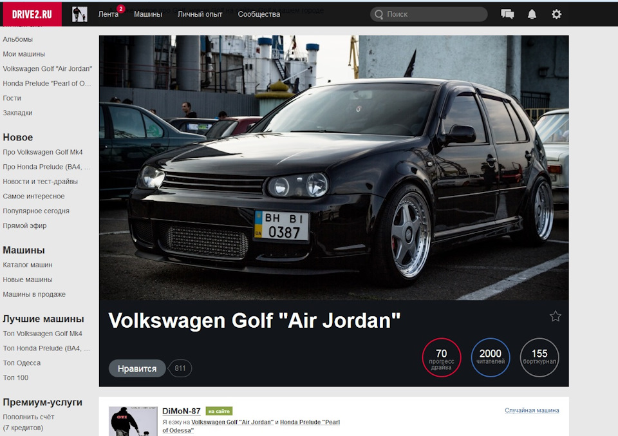The width and height of the screenshot is (618, 436).
Task: Open the user avatar profile icon
Action: [x=80, y=14]
